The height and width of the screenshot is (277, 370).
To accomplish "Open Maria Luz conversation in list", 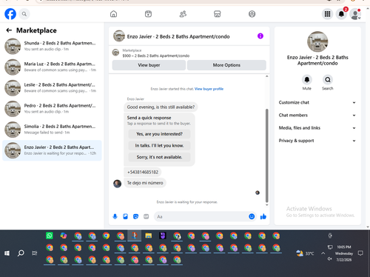I will click(x=52, y=67).
